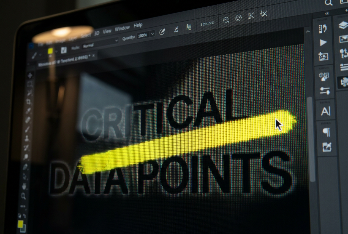Screen dimensions: 348x234
Task: Open the Glyphs panel icon below Paragraph
Action: [327, 147]
